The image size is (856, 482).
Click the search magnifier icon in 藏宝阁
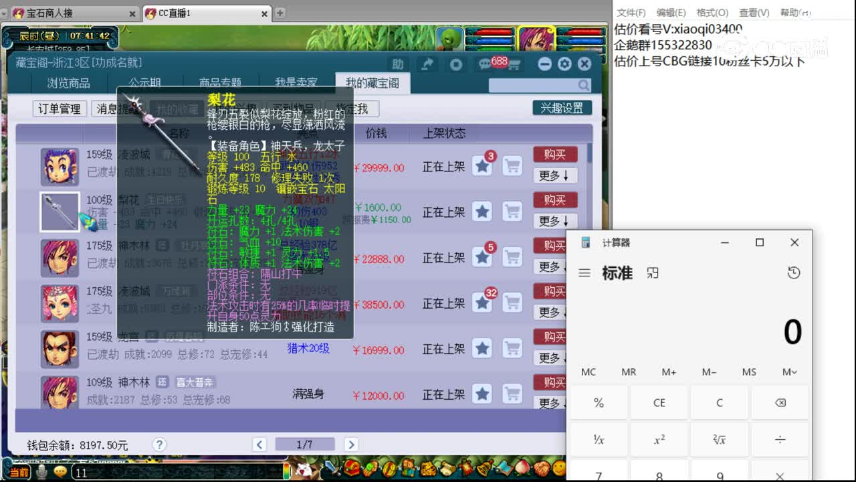tap(584, 85)
